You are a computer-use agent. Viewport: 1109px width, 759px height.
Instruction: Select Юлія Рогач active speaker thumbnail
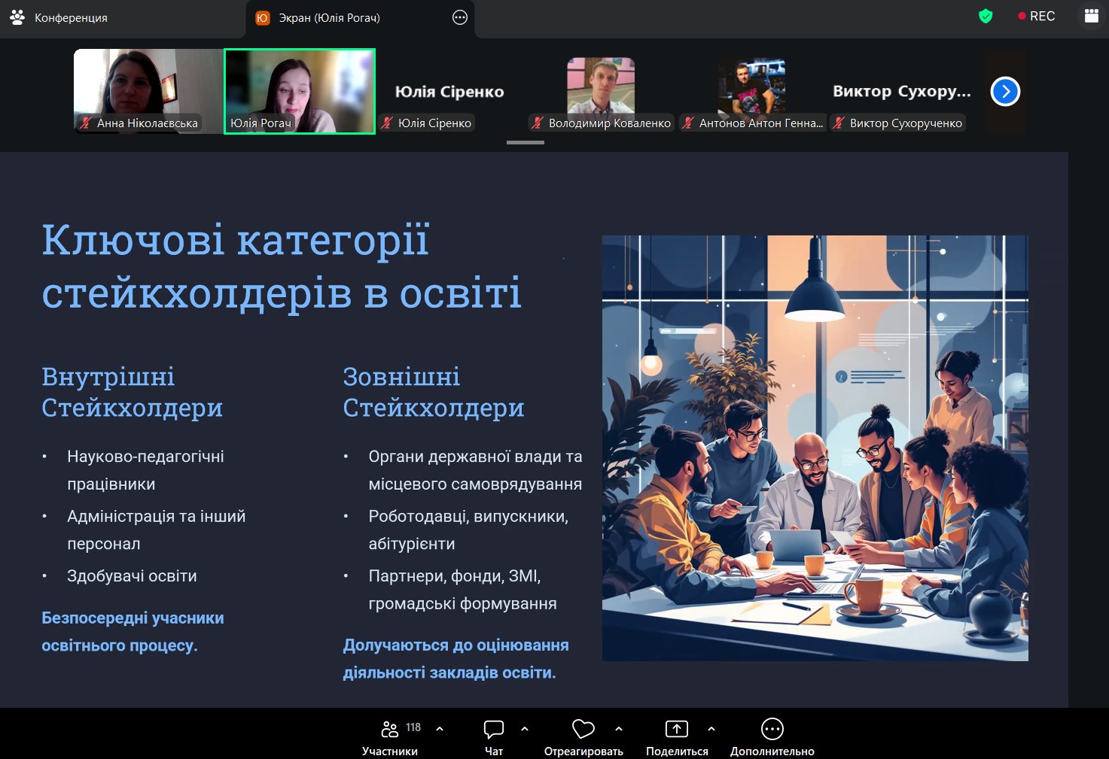(x=300, y=91)
